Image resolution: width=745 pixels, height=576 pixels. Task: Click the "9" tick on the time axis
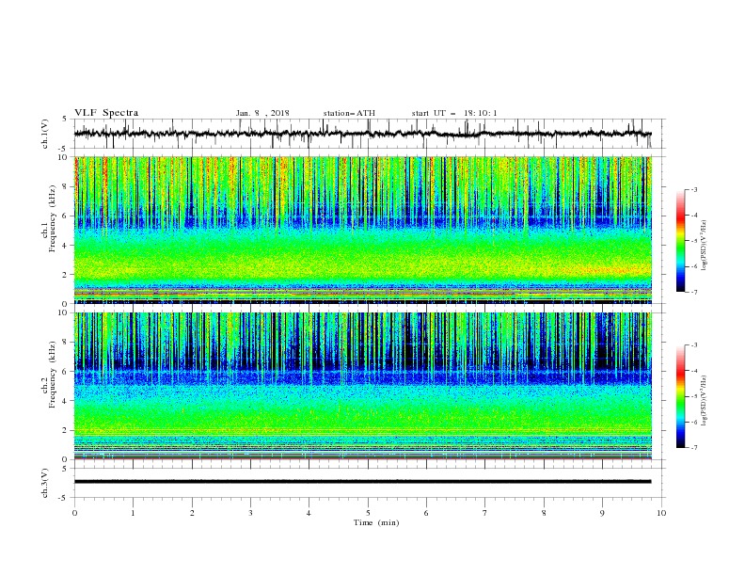(x=602, y=513)
